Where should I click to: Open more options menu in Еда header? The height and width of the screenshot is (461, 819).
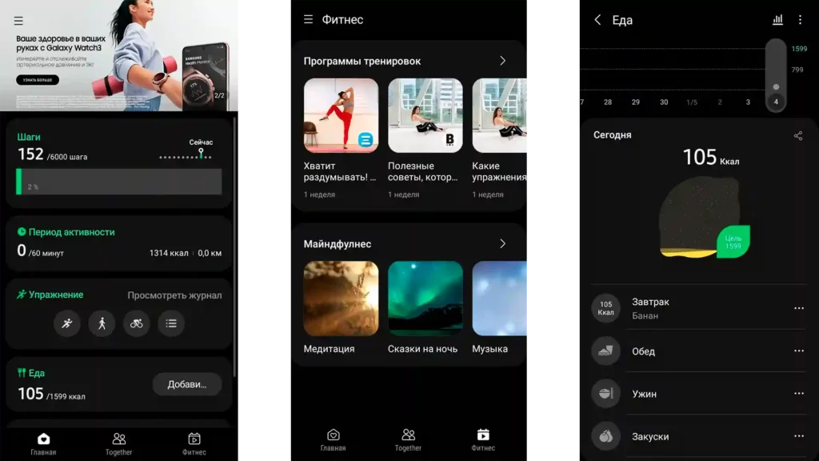coord(800,20)
